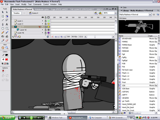Select the Text tool
This screenshot has height=120, width=160.
click(7, 24)
